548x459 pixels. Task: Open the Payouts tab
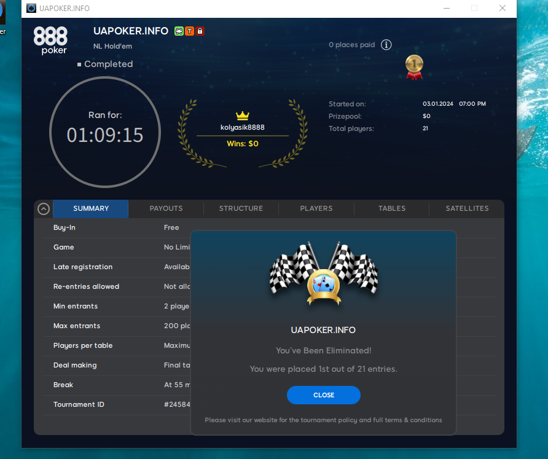point(166,209)
